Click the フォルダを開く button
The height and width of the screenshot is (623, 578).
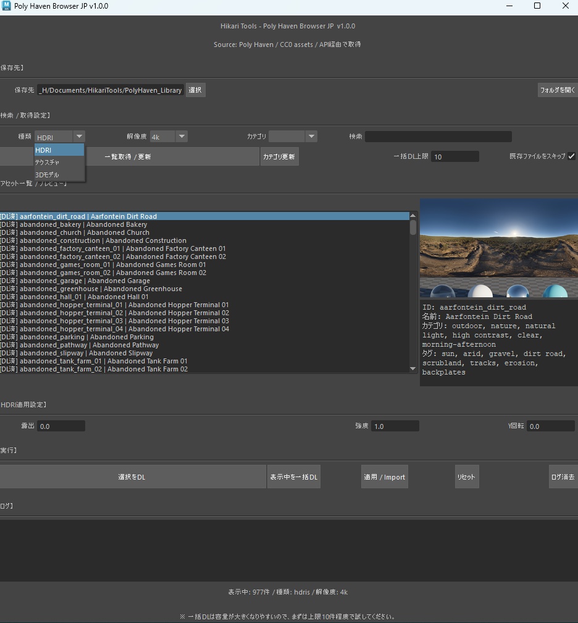click(558, 90)
